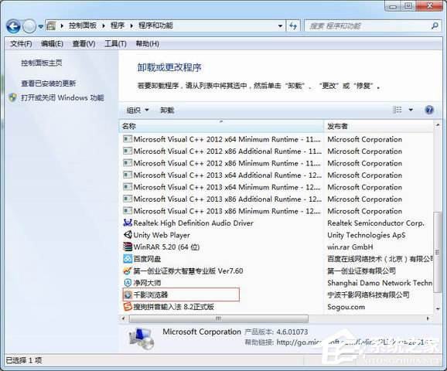This screenshot has height=371, width=447.
Task: Click the 搜狗拼音输入法 S icon
Action: tap(128, 307)
